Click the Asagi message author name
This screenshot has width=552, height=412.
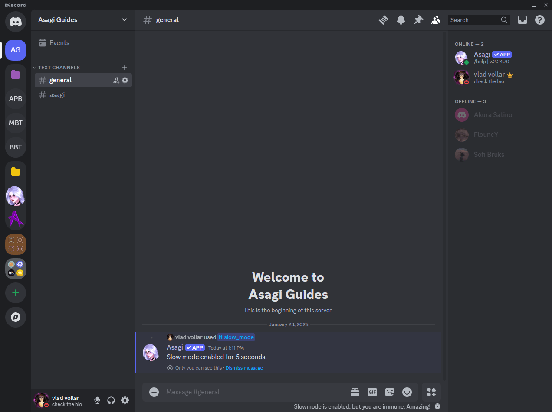click(x=175, y=347)
